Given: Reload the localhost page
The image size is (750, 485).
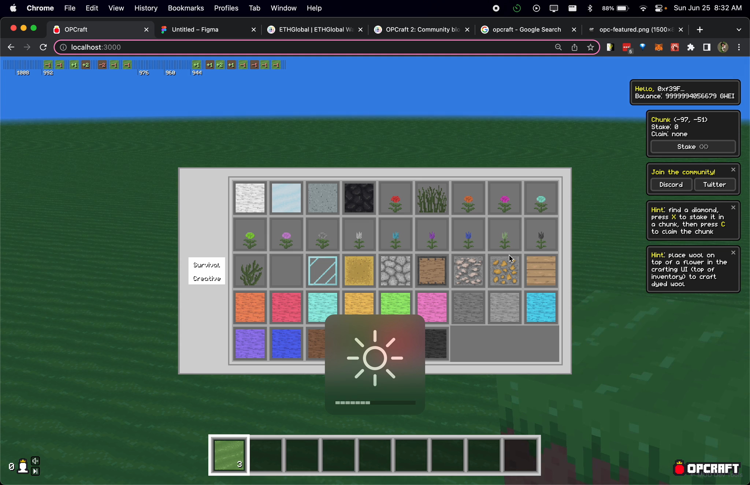Looking at the screenshot, I should pos(43,47).
